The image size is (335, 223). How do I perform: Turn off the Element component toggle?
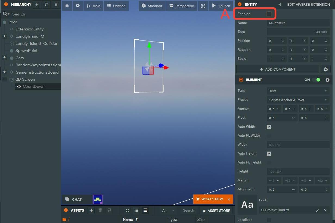tap(316, 80)
